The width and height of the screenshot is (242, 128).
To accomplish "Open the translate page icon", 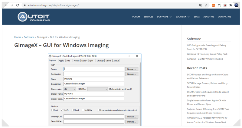I will (201, 5).
